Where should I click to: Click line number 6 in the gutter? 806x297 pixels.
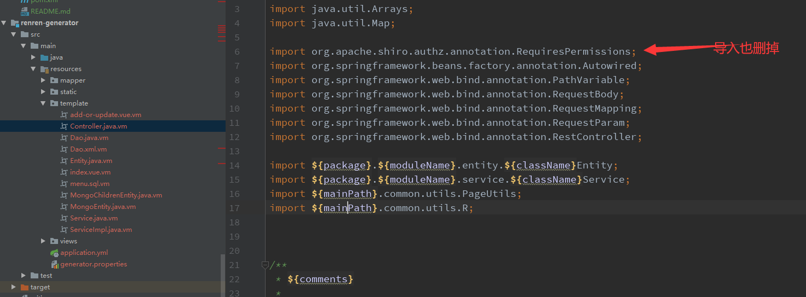pyautogui.click(x=237, y=51)
